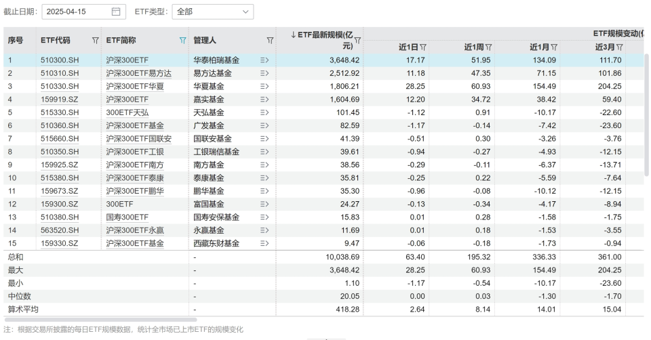Click the 沪深300ETF永赢 name link
Viewport: 651px width, 340px height.
135,230
